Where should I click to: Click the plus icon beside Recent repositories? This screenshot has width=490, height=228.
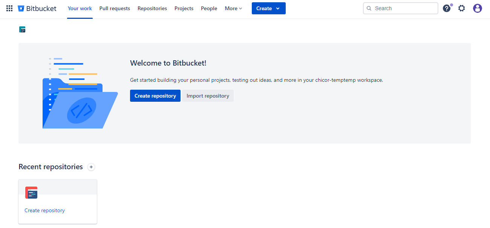(x=91, y=167)
